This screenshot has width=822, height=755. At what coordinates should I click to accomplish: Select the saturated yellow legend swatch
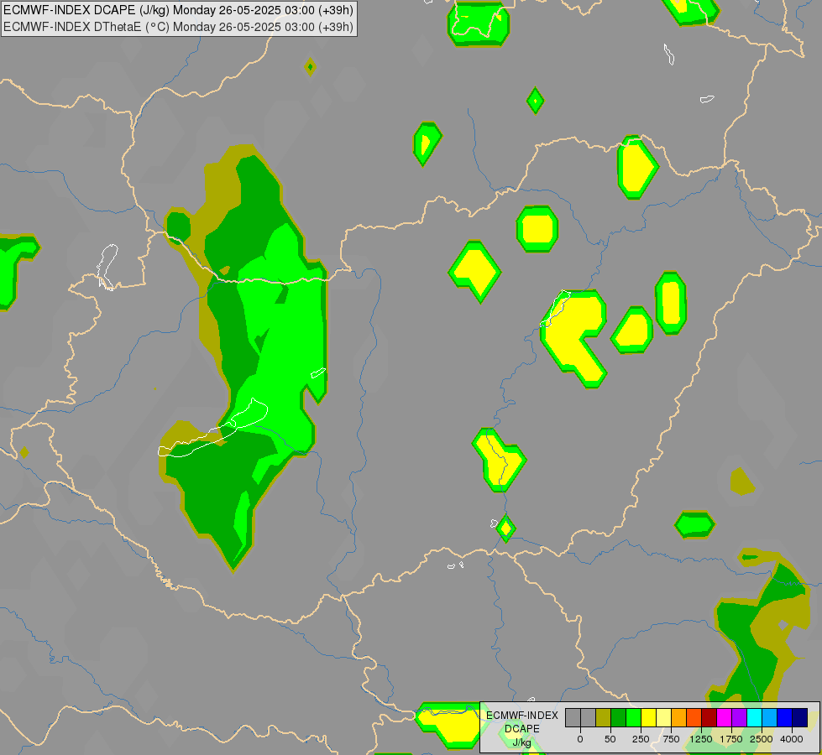pos(648,717)
